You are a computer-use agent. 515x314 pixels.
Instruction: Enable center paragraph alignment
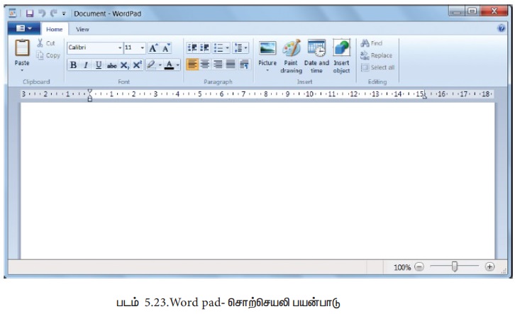206,65
